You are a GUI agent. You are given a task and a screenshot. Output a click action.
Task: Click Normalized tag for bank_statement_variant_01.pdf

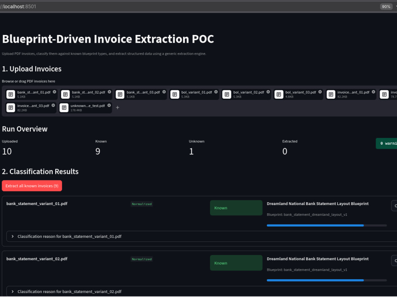tap(142, 204)
